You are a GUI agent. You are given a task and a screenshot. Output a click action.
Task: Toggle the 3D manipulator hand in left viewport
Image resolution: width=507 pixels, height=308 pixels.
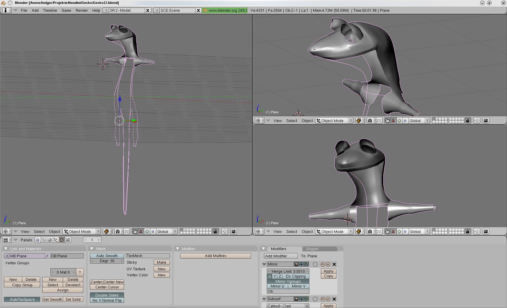[x=135, y=231]
